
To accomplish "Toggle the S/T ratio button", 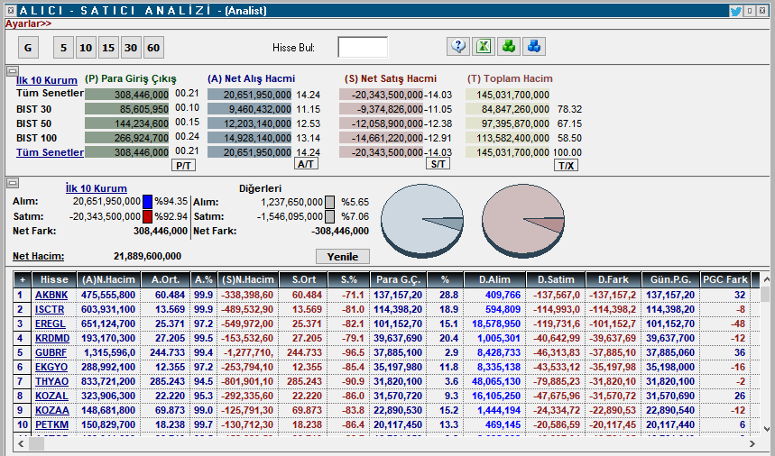I will tap(438, 163).
